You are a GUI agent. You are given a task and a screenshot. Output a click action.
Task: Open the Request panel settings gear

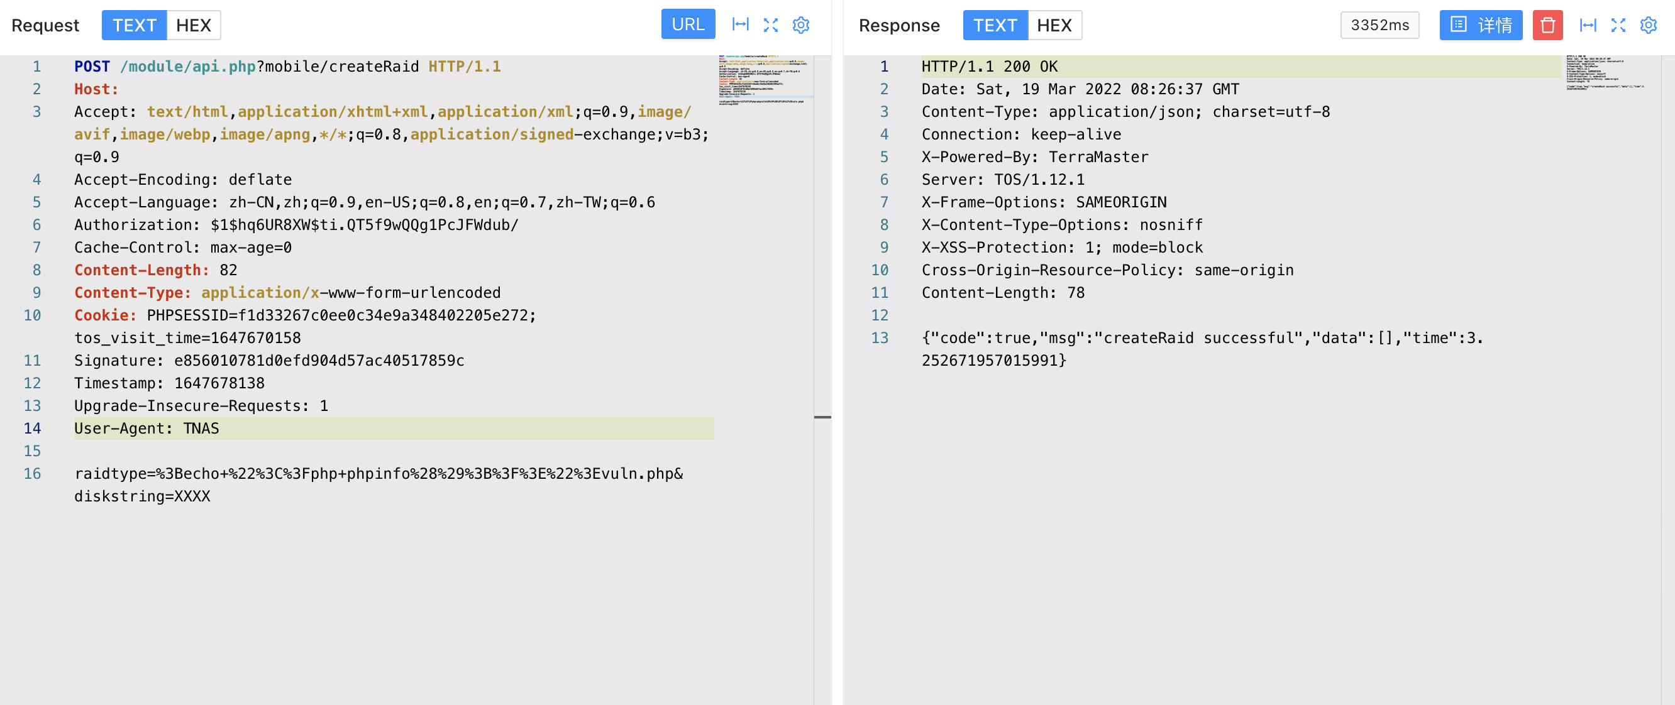800,25
